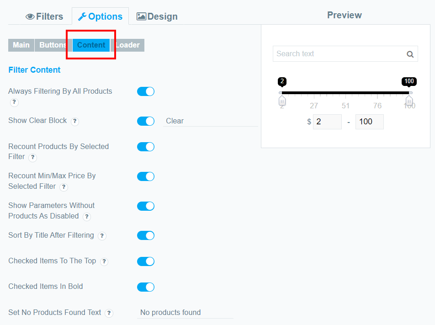Toggle Sort By Title After Filtering
Viewport: 435px width, 325px height.
click(146, 235)
